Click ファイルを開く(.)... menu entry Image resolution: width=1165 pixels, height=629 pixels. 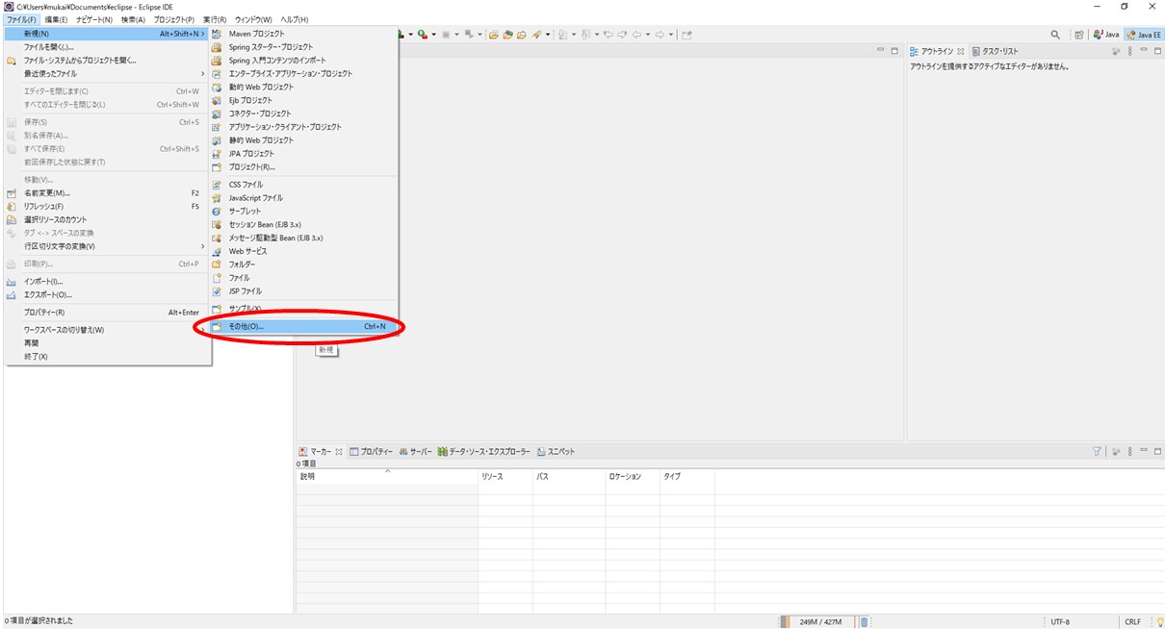click(x=106, y=47)
